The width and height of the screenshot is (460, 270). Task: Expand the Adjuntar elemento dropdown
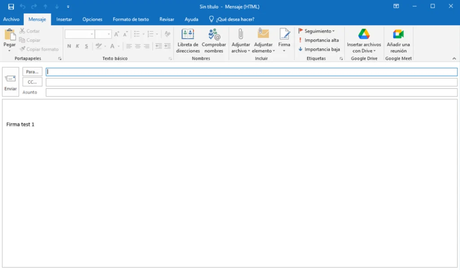tap(263, 50)
